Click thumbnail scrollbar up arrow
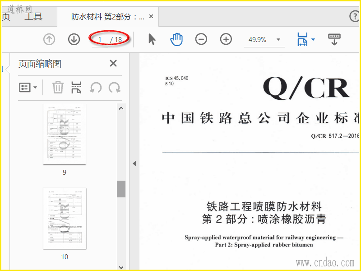 click(x=121, y=108)
